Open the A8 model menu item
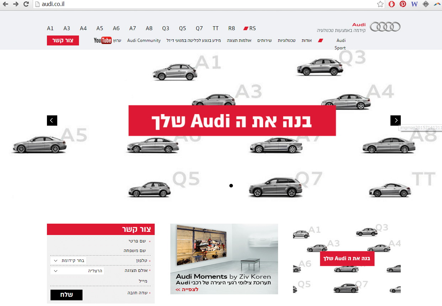This screenshot has width=442, height=306. click(149, 28)
